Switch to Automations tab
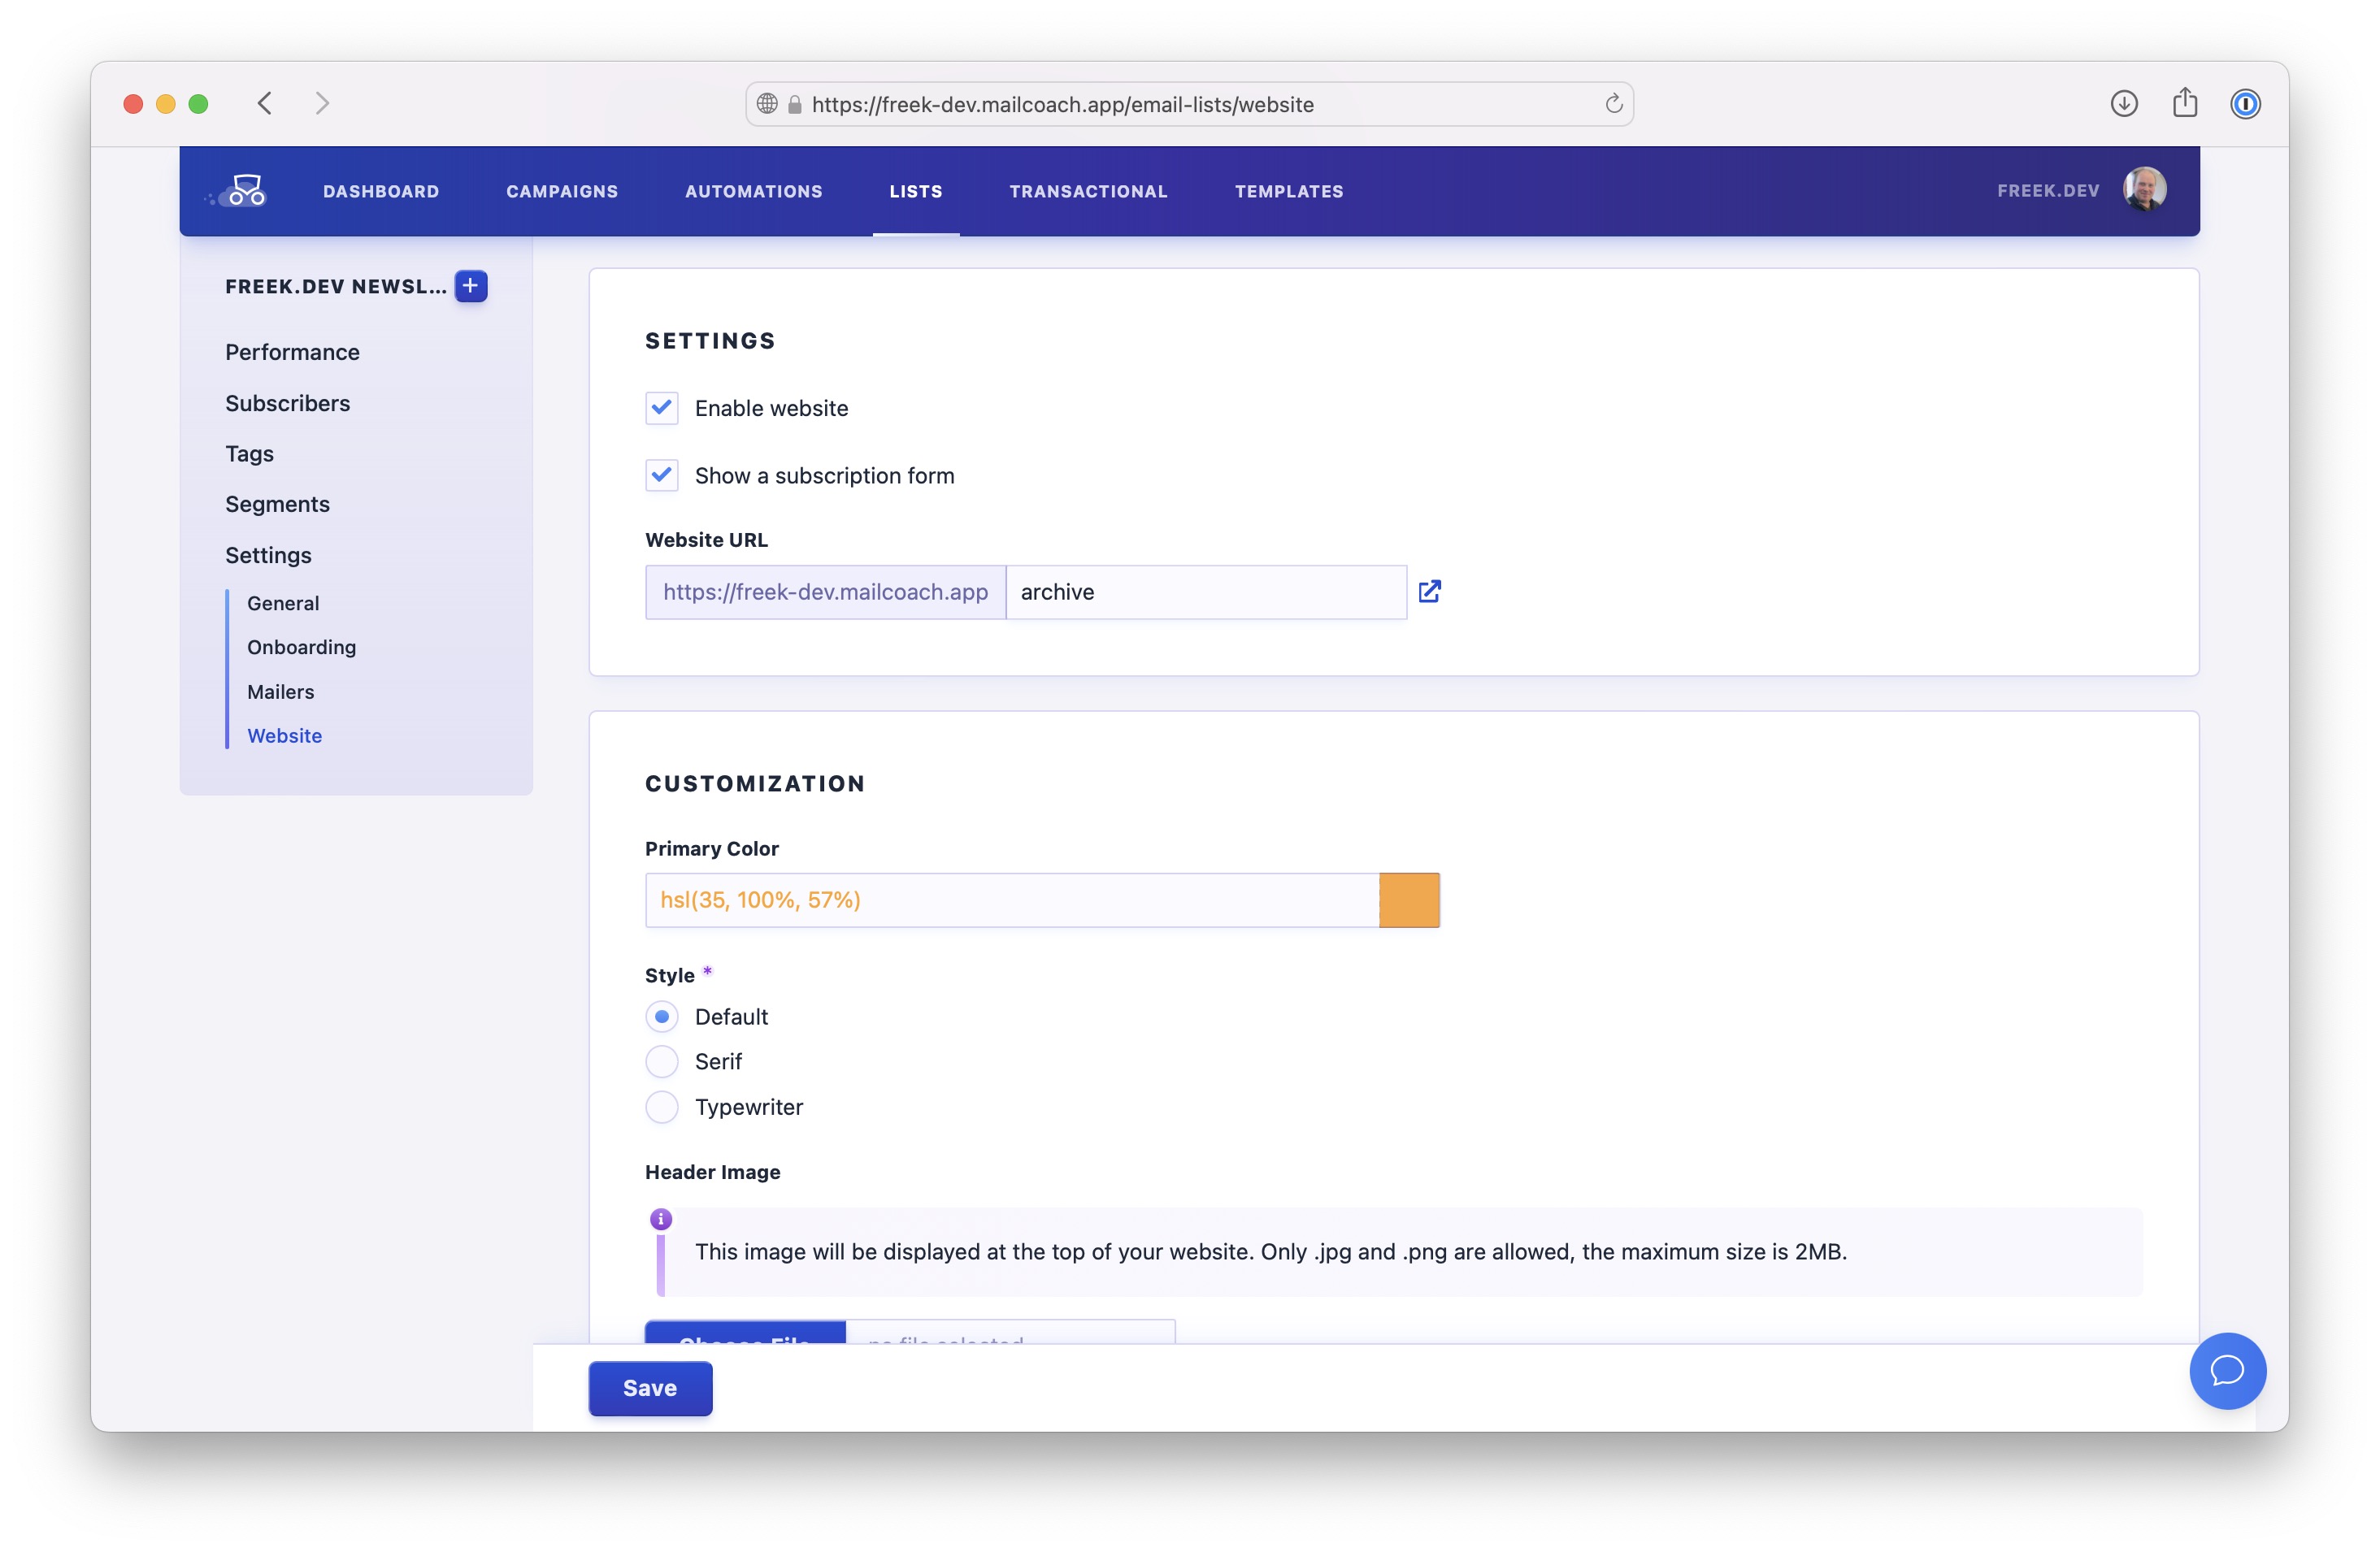The height and width of the screenshot is (1552, 2380). 754,191
